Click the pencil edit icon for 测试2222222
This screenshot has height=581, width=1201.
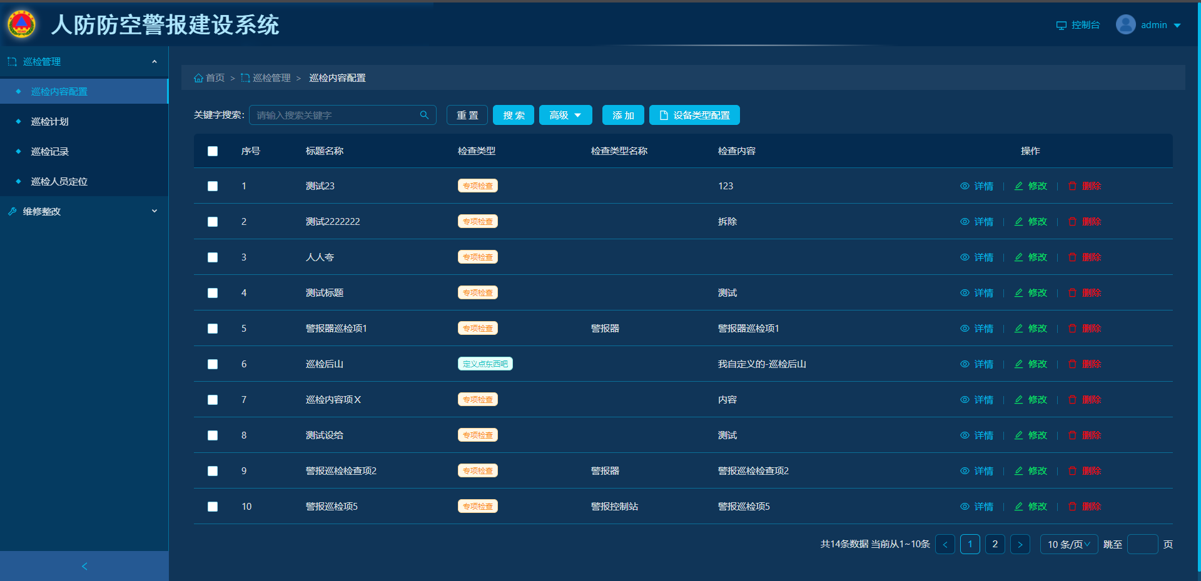[1019, 222]
